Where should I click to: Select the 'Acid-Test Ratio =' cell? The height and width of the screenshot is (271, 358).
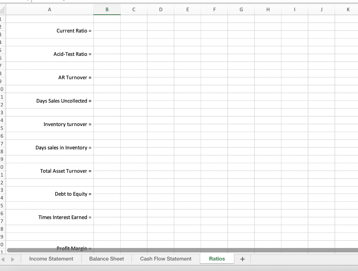(50, 54)
